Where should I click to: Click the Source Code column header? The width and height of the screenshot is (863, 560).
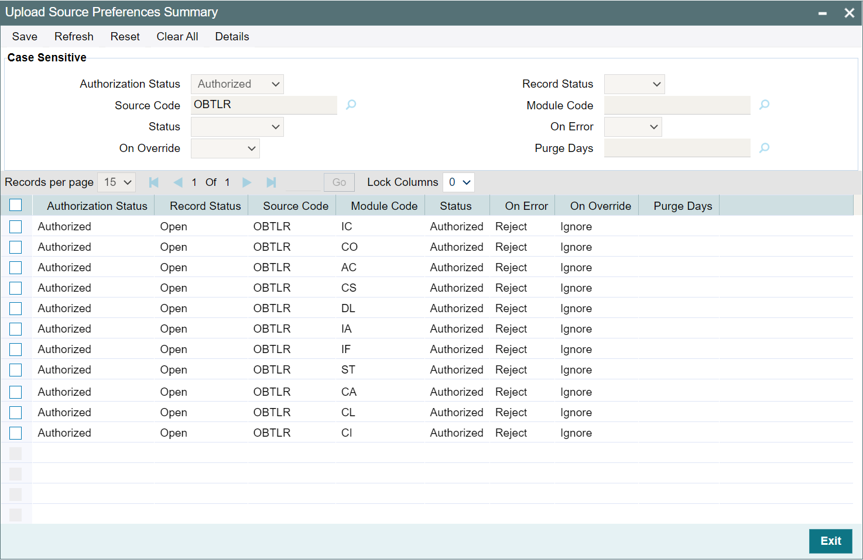296,206
